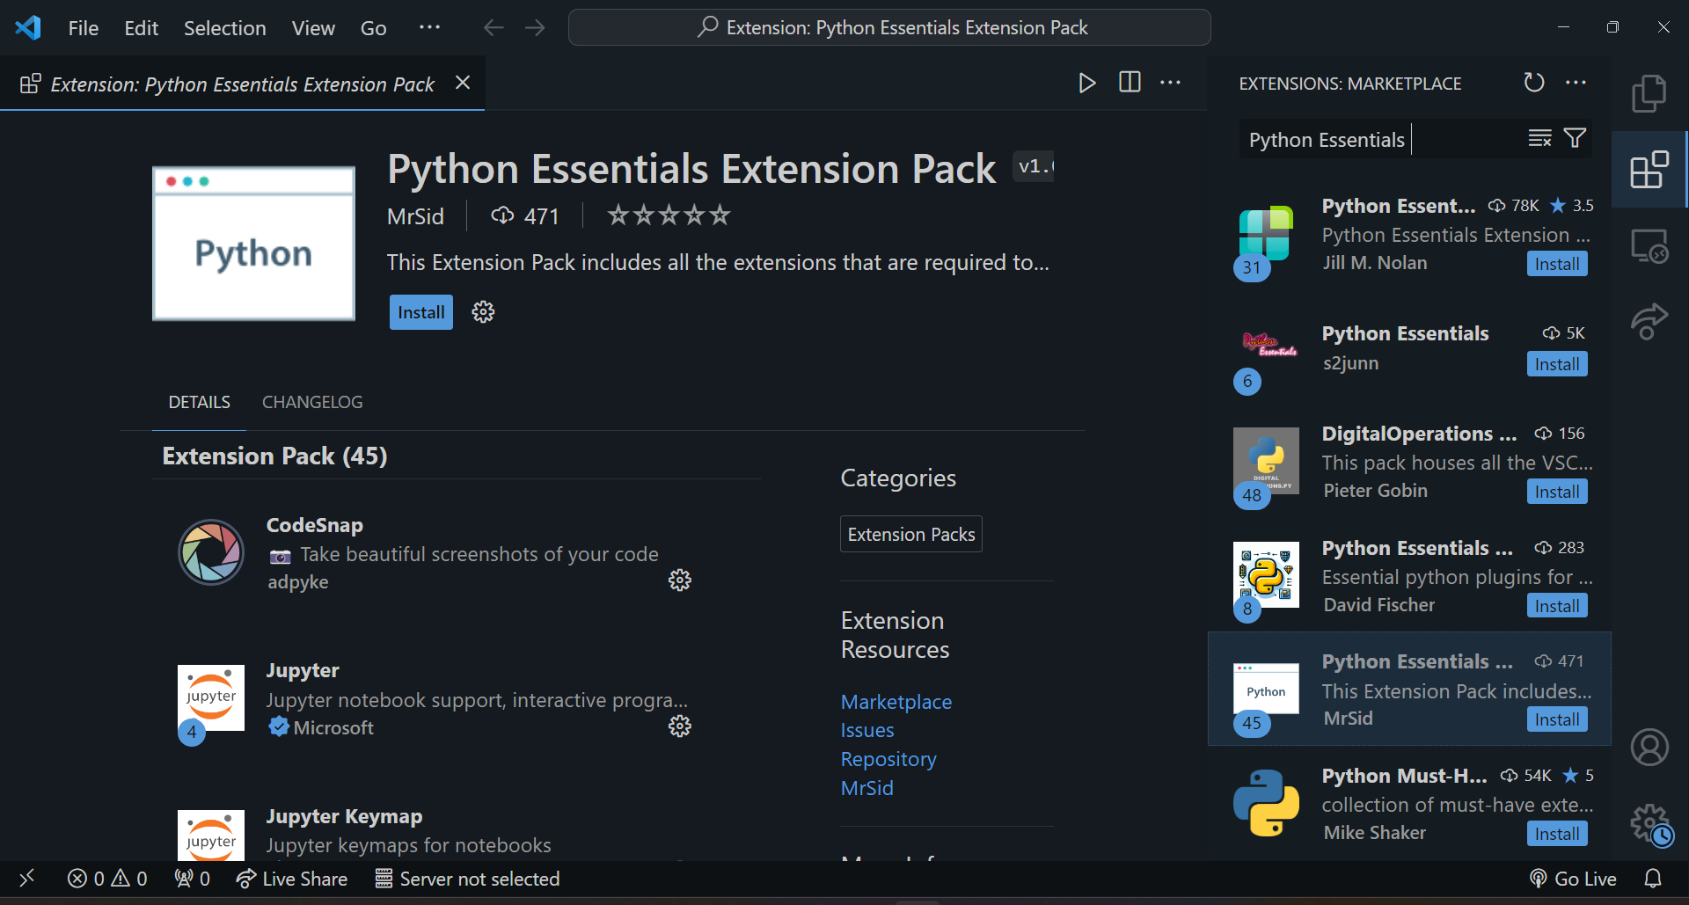Viewport: 1689px width, 905px height.
Task: Open editor More Actions ellipsis
Action: (1170, 83)
